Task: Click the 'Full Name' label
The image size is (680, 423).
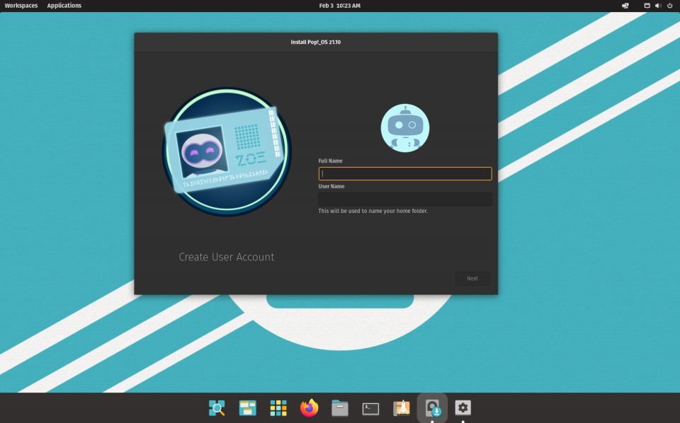Action: 330,161
